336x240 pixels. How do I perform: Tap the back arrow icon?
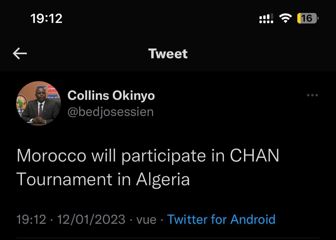click(20, 54)
